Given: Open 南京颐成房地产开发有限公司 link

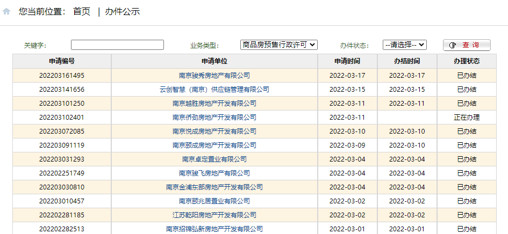Looking at the screenshot, I should 214,145.
